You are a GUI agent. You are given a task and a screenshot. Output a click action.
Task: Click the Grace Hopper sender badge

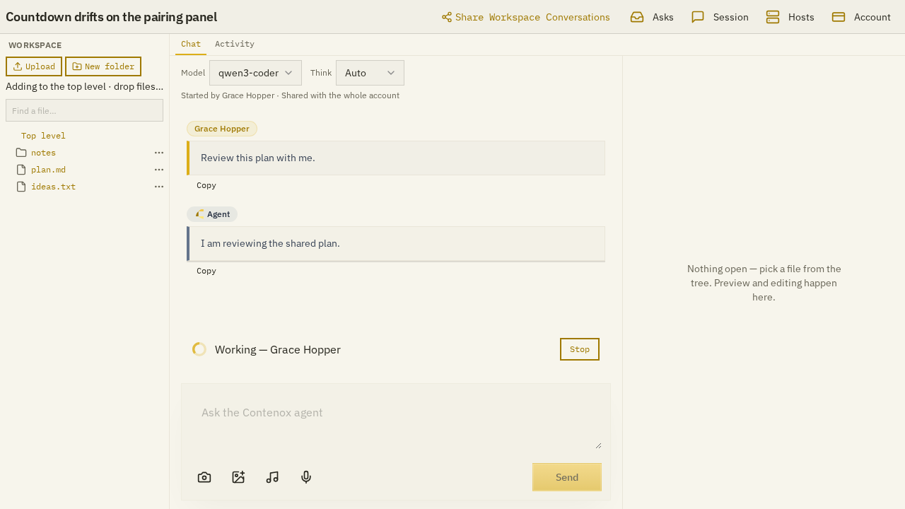coord(222,129)
